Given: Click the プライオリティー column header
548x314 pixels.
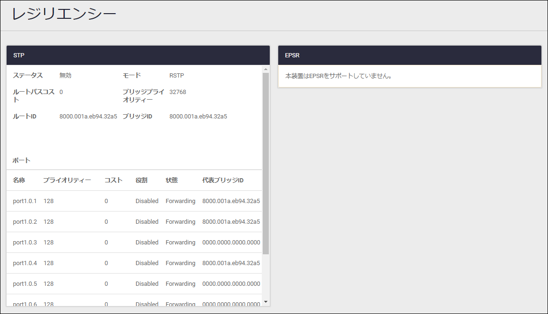Looking at the screenshot, I should point(67,181).
